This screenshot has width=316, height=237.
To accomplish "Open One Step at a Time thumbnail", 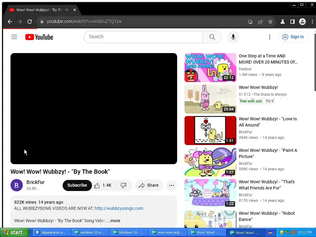I will click(x=210, y=68).
